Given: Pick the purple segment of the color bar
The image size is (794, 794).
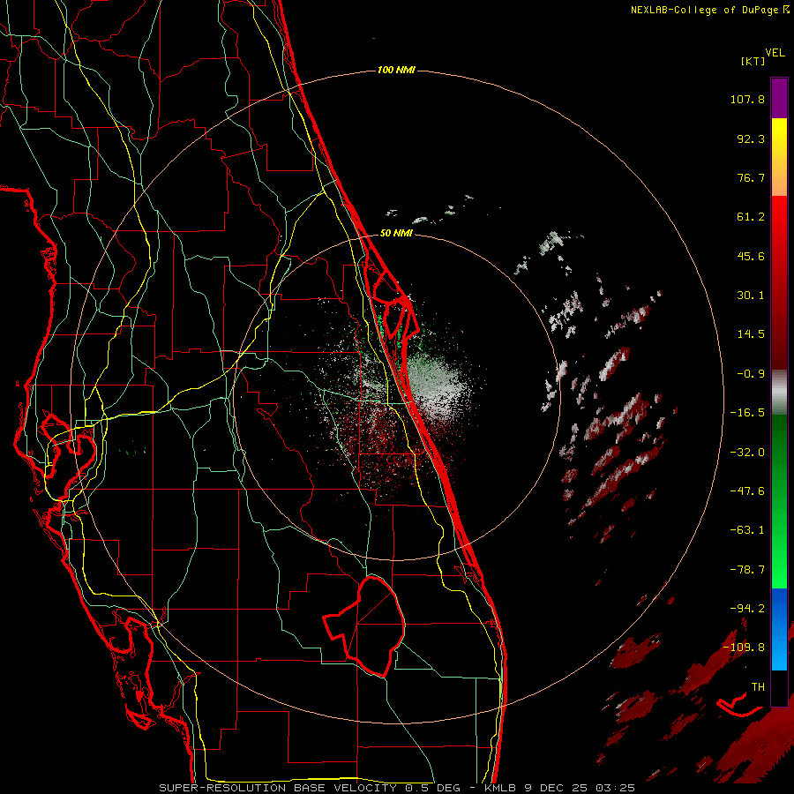Looking at the screenshot, I should (779, 98).
